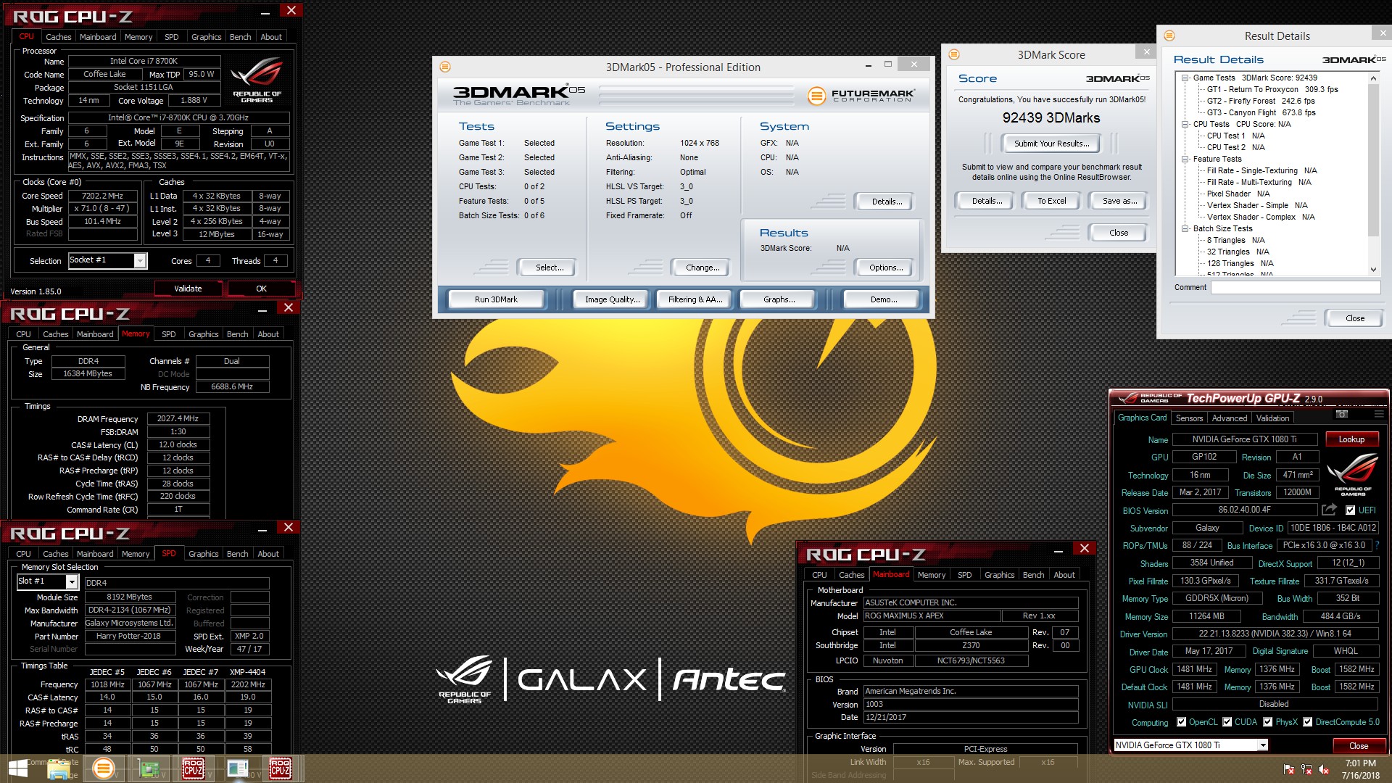This screenshot has width=1392, height=783.
Task: Click the ROG logo in the GPU-Z window
Action: tap(1352, 474)
